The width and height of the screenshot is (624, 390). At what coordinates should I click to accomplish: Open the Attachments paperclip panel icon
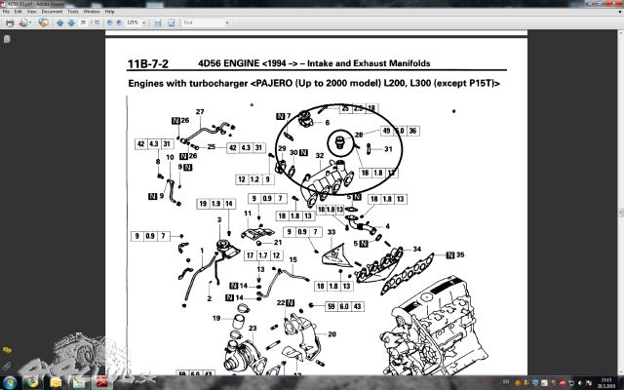[7, 366]
